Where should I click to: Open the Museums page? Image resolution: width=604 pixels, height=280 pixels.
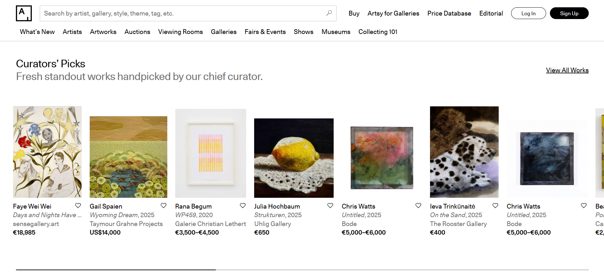(x=336, y=32)
